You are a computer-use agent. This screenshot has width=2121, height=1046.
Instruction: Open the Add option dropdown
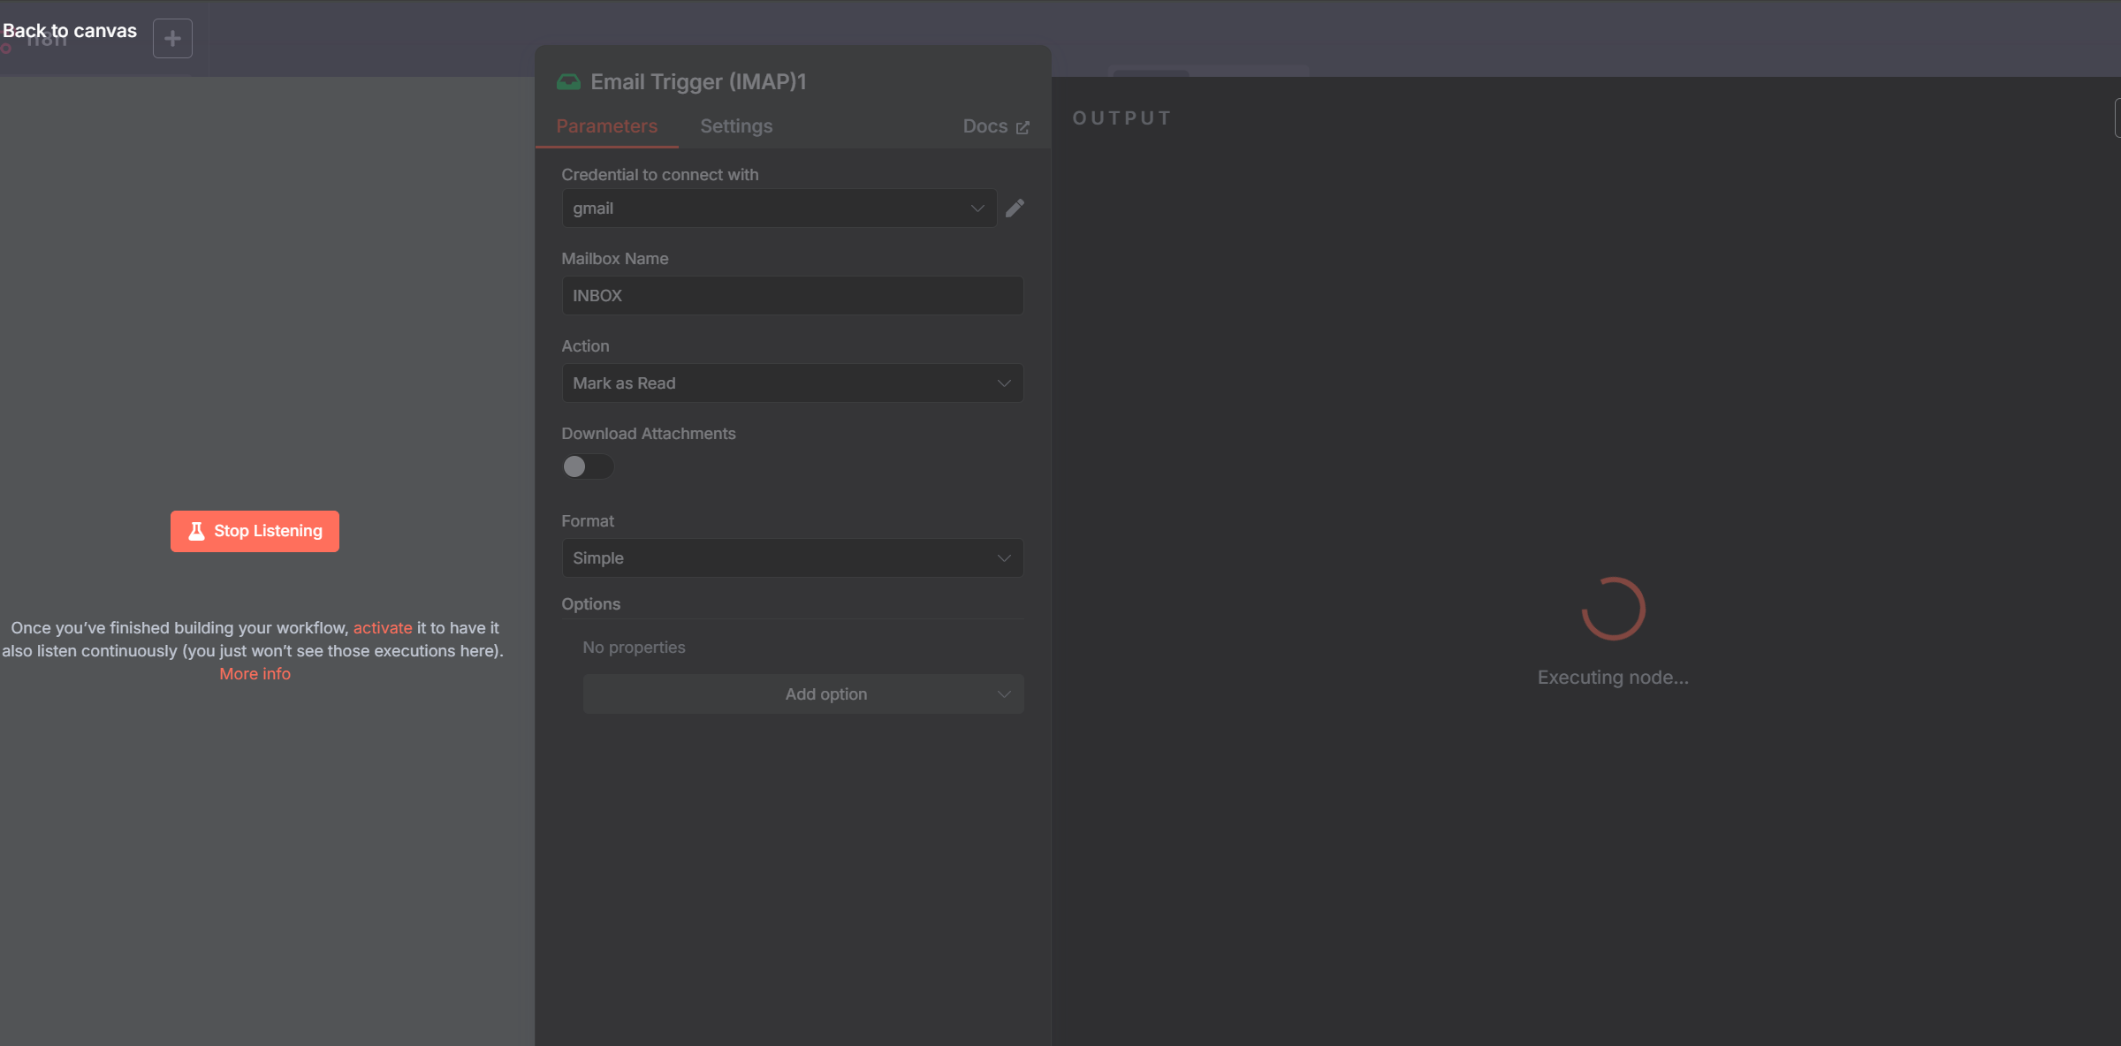[x=803, y=694]
